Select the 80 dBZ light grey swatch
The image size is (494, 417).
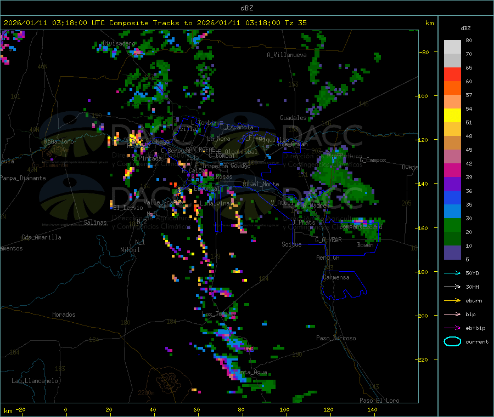[452, 47]
